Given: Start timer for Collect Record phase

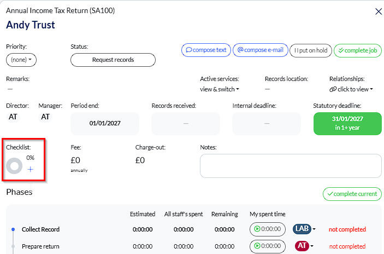Looking at the screenshot, I should 268,229.
